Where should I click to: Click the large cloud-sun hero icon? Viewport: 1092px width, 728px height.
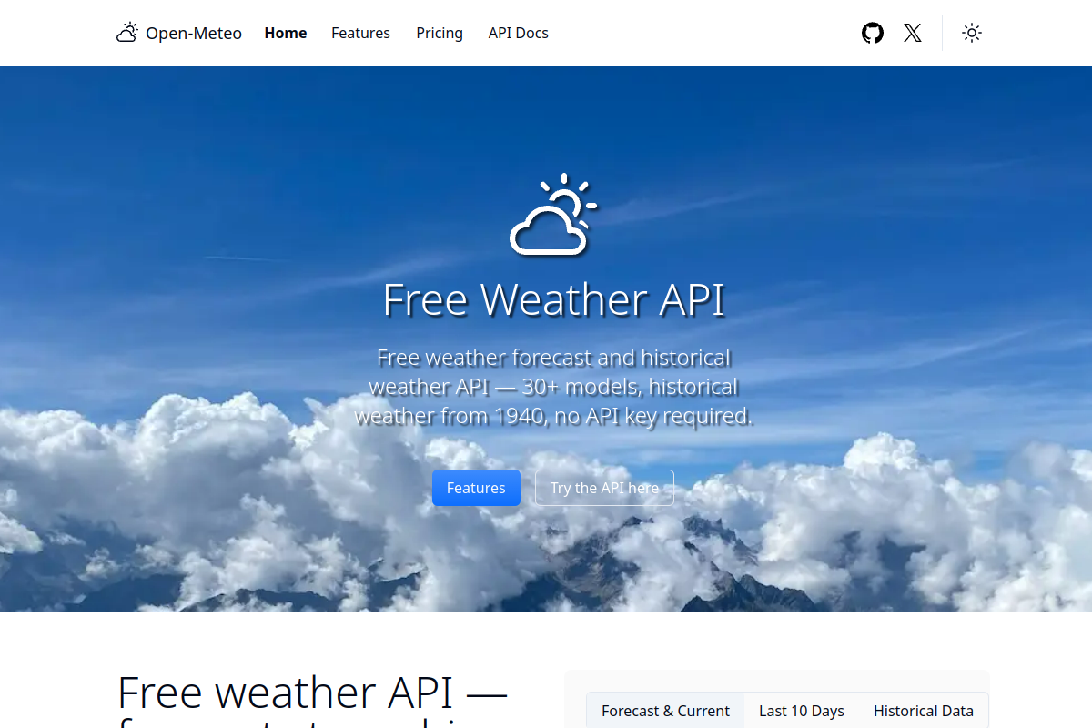pyautogui.click(x=553, y=214)
